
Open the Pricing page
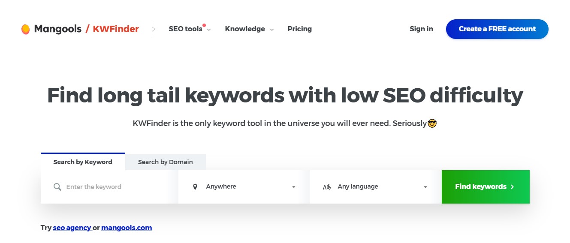pos(300,29)
